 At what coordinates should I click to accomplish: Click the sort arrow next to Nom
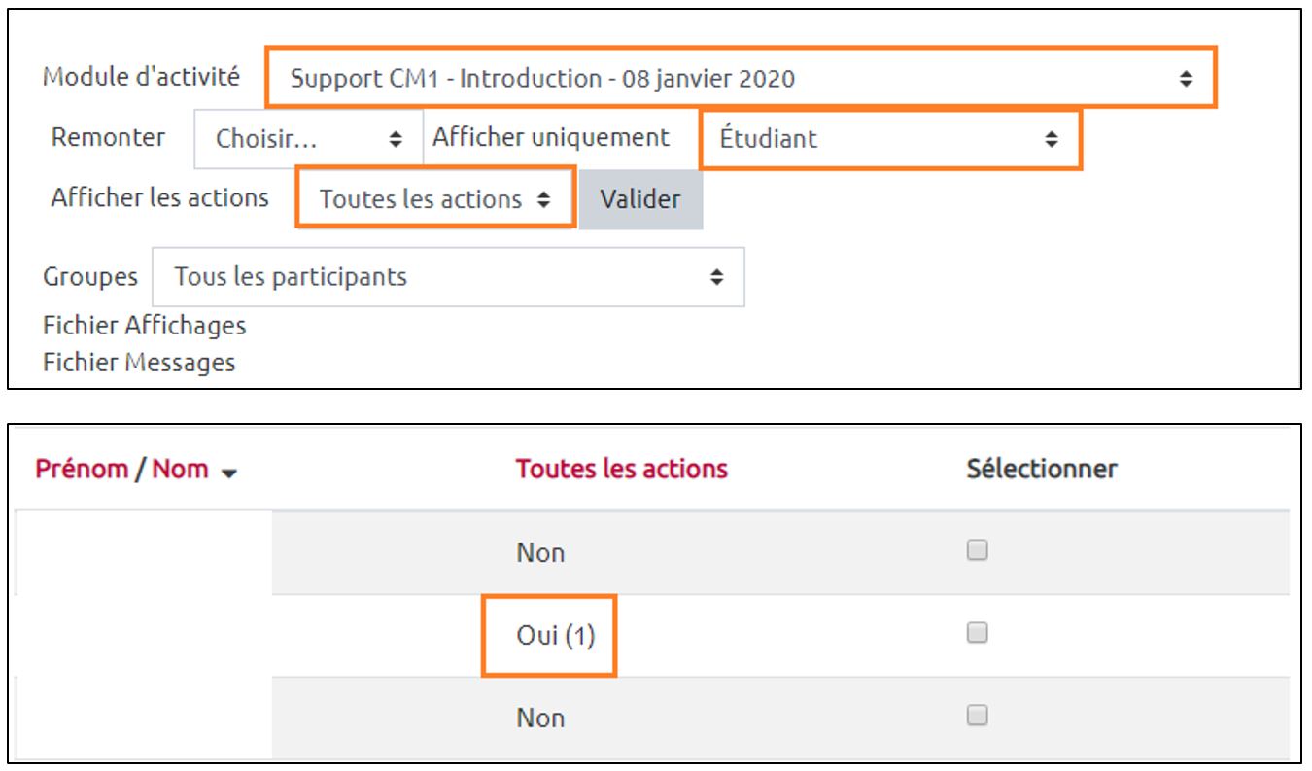pyautogui.click(x=229, y=473)
